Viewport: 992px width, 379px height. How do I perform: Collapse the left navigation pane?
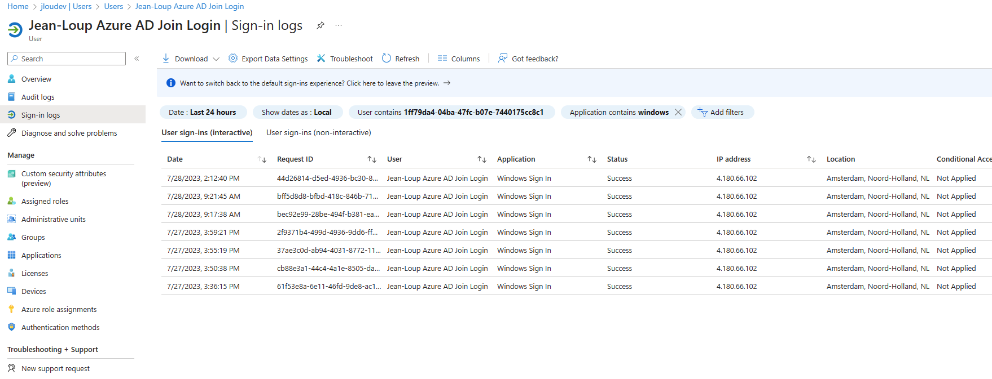coord(137,59)
